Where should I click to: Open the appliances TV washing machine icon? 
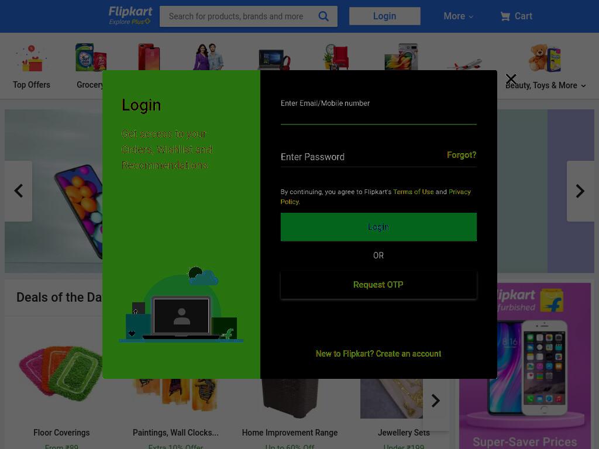coord(401,57)
